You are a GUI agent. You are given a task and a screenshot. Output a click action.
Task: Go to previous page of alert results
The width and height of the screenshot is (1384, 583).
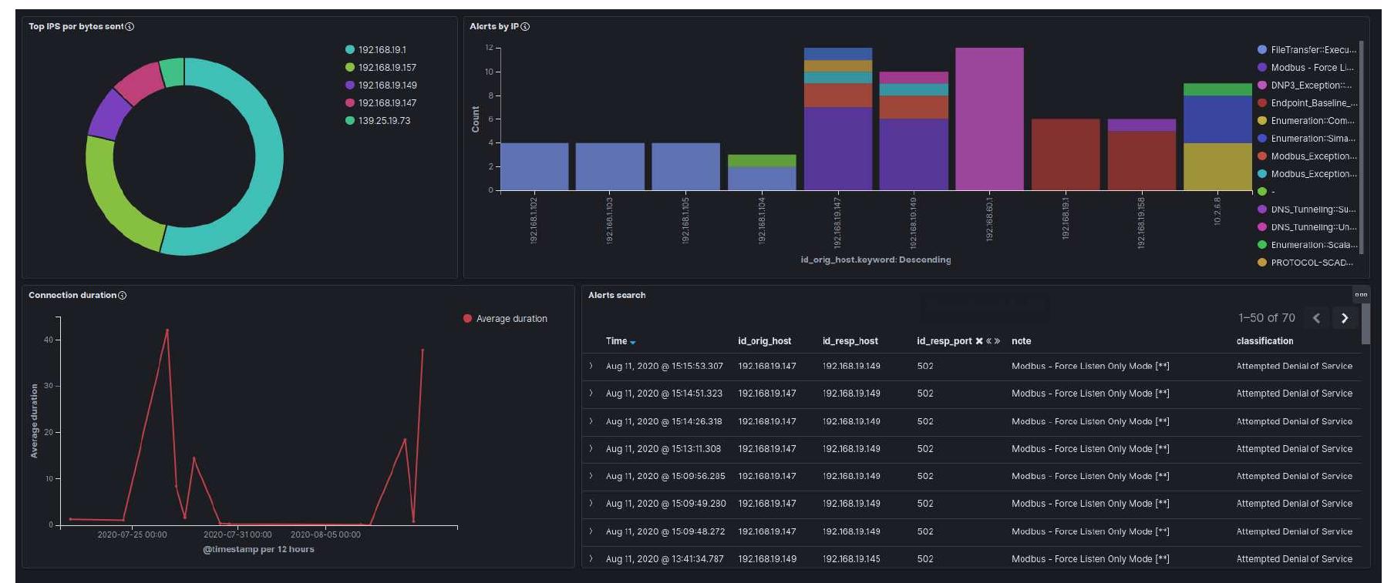tap(1316, 318)
